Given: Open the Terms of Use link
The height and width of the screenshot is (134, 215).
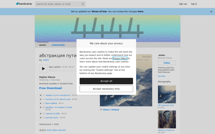Looking at the screenshot, I should pos(99,11).
